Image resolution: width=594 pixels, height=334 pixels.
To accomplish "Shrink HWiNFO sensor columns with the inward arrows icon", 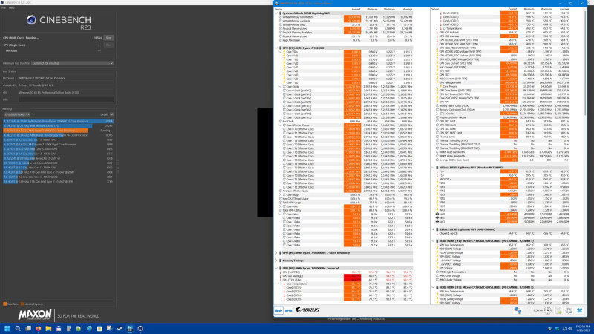I will (288, 310).
